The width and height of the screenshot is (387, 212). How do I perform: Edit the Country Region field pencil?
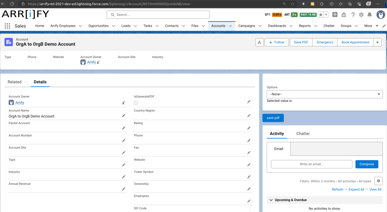249,116
